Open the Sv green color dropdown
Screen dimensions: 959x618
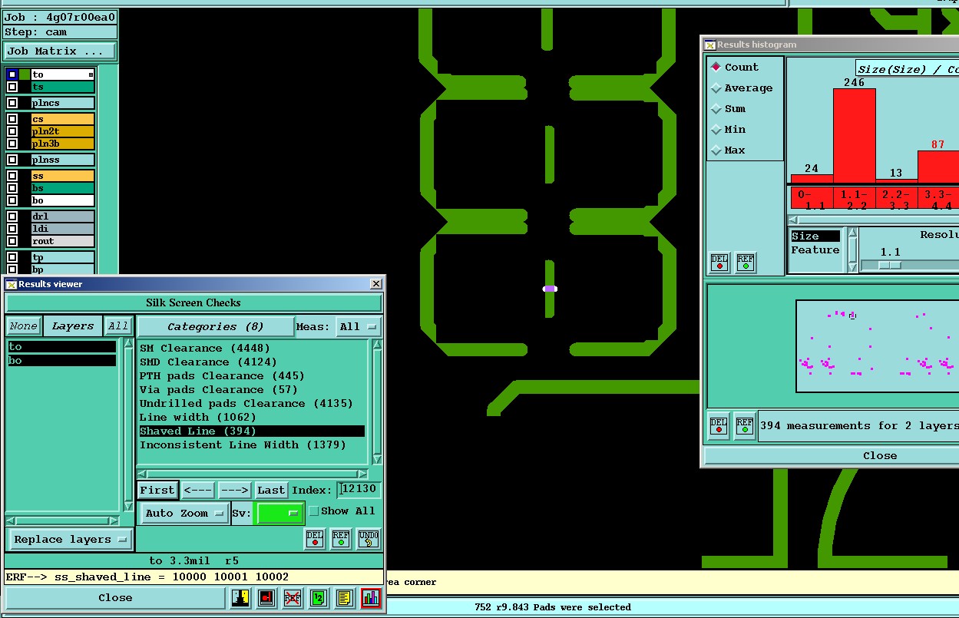[x=279, y=513]
